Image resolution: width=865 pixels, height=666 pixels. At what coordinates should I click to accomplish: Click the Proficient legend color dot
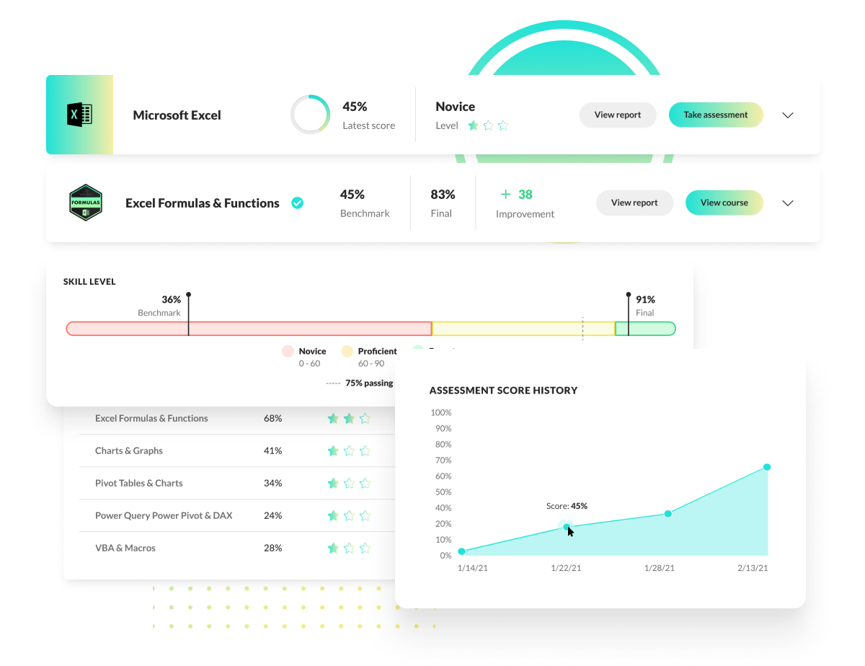tap(347, 352)
